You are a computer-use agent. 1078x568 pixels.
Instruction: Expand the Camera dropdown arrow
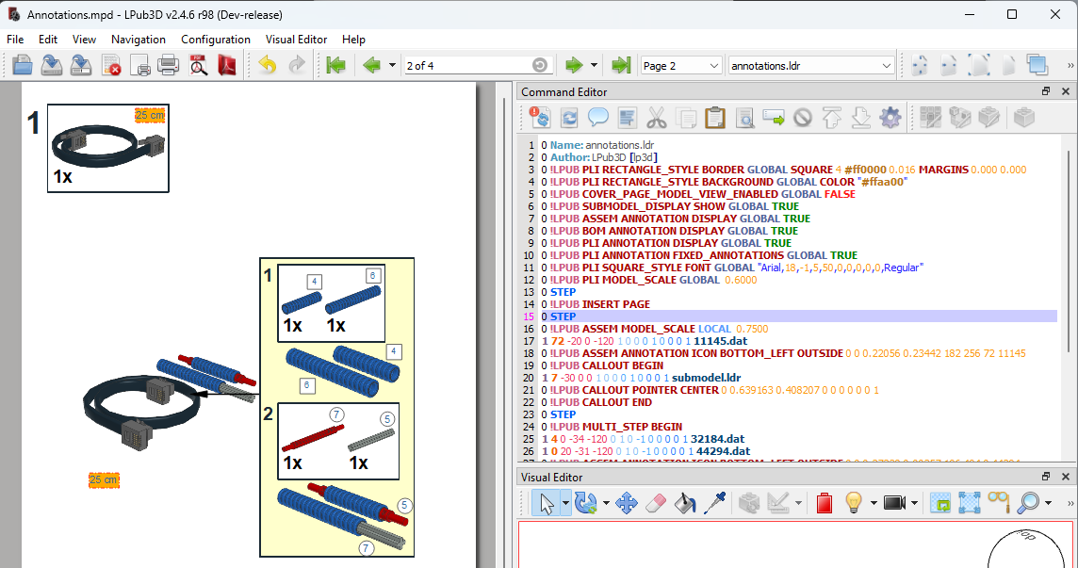click(x=914, y=503)
